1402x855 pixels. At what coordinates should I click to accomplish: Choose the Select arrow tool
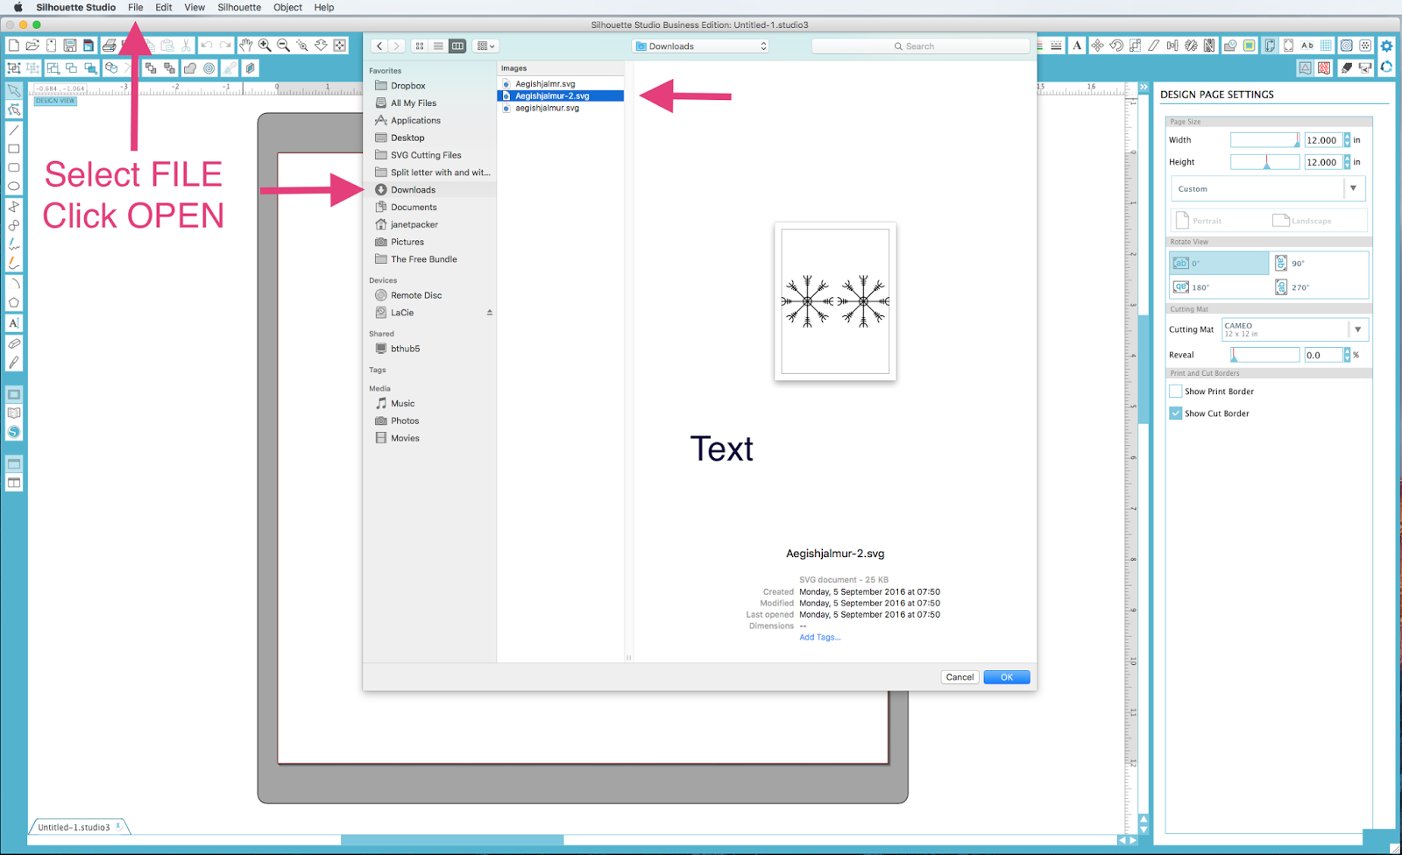click(x=14, y=90)
